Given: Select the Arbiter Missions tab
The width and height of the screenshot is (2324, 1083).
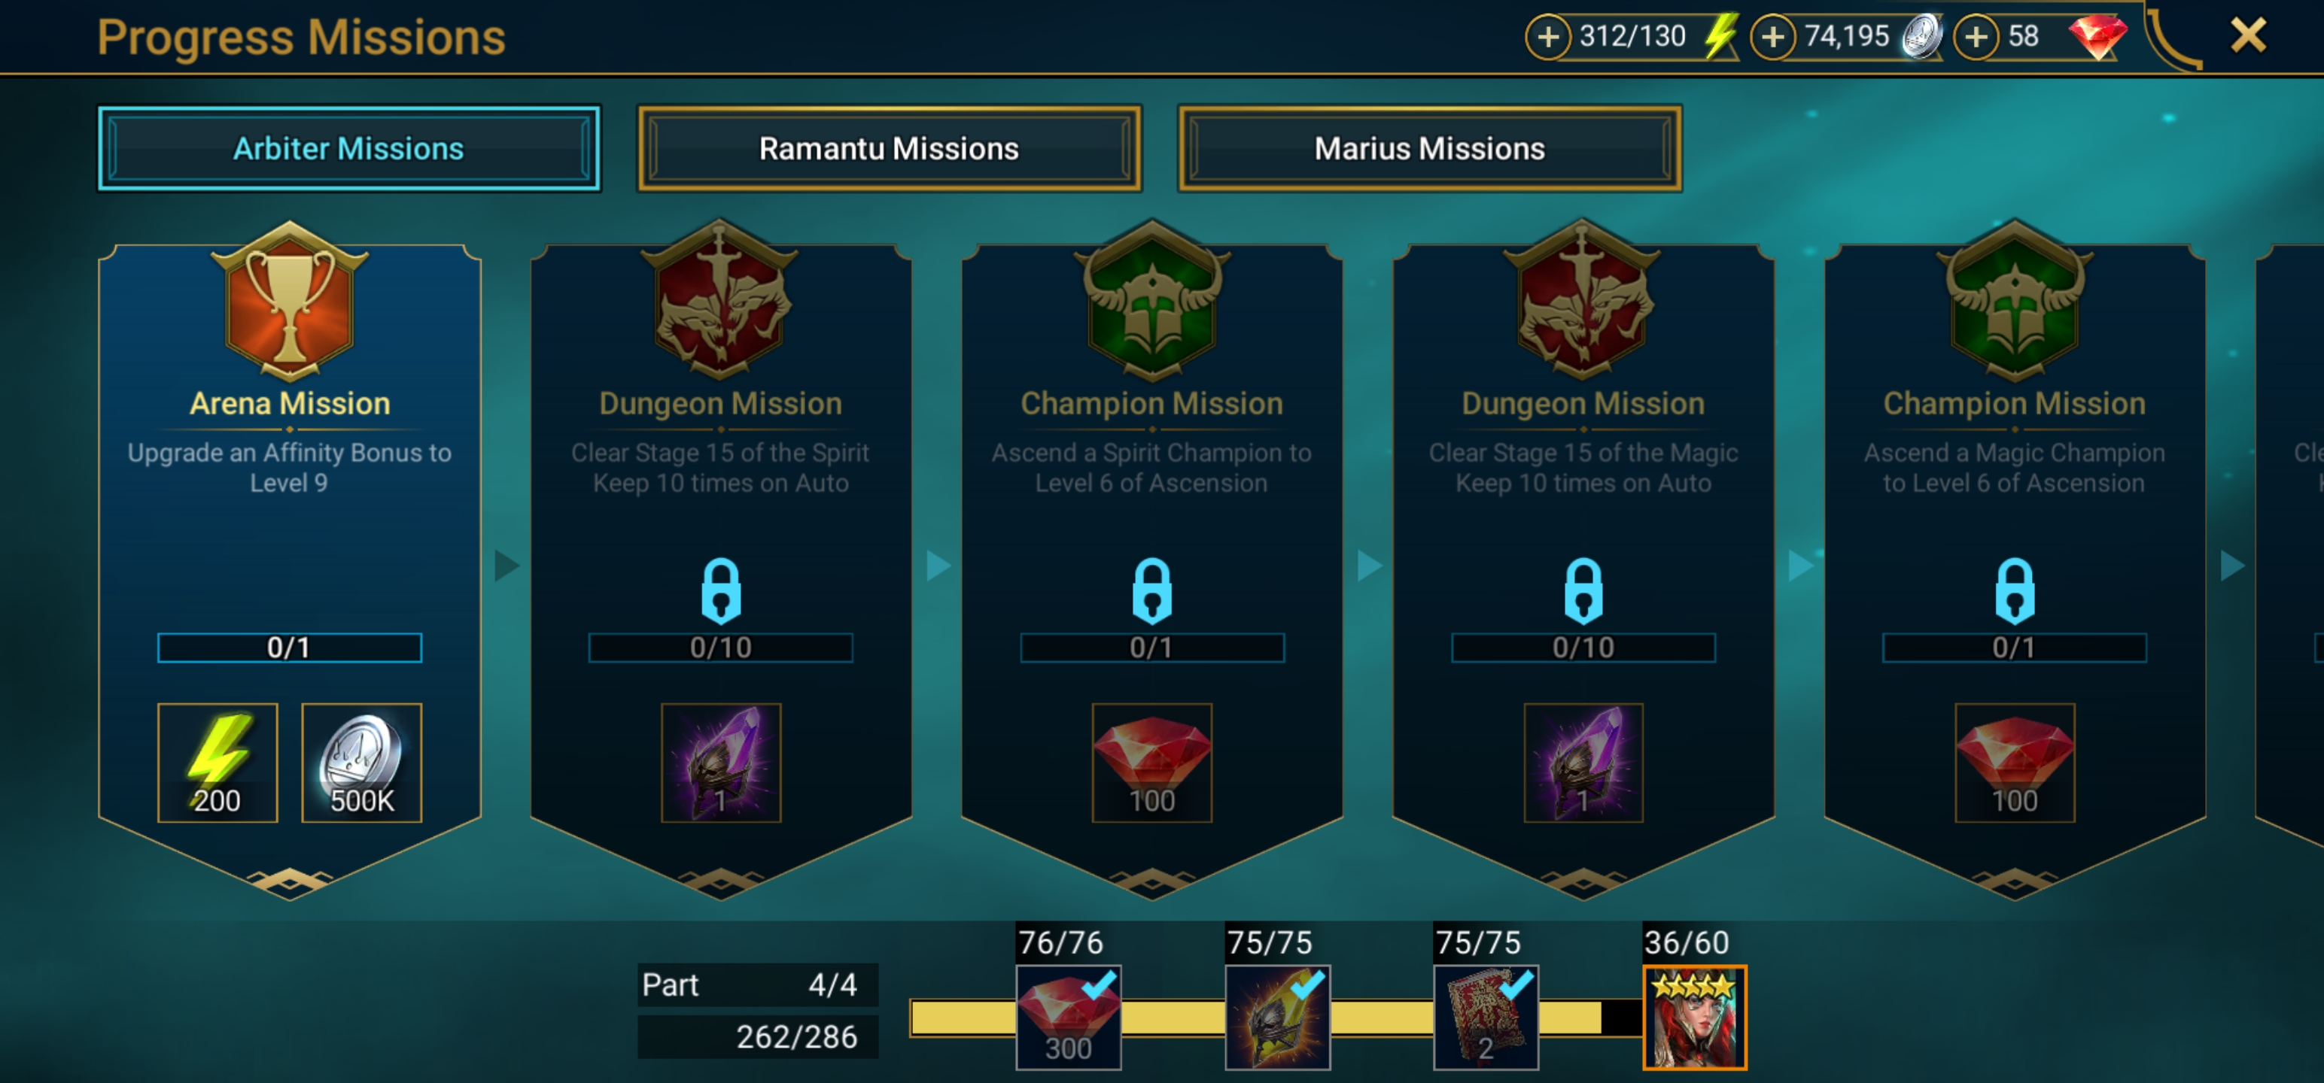Looking at the screenshot, I should (x=349, y=149).
